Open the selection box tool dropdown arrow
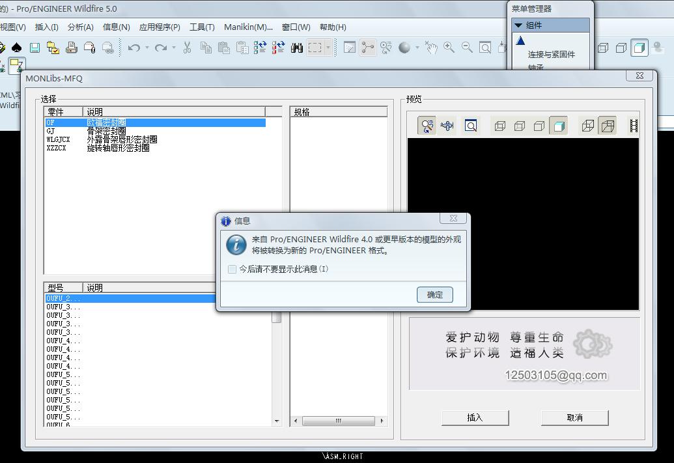This screenshot has height=463, width=674. (x=328, y=48)
